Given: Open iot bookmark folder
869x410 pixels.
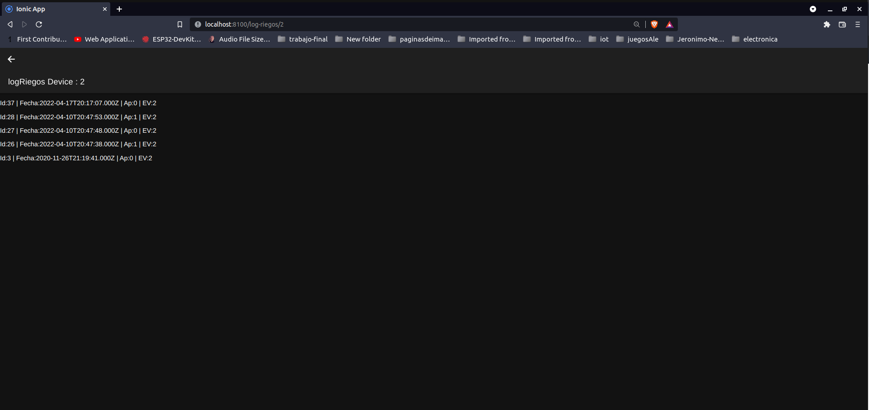Looking at the screenshot, I should click(599, 39).
